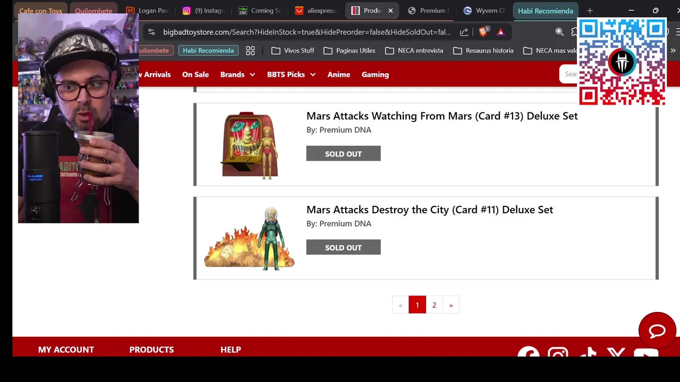Screen dimensions: 680x382
Task: Expand the BBTS Picks dropdown menu
Action: click(291, 74)
